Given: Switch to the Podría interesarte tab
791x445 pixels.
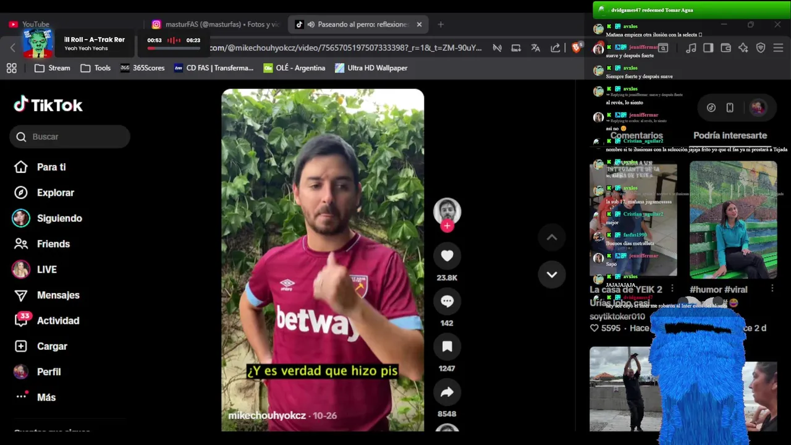Looking at the screenshot, I should (x=730, y=135).
